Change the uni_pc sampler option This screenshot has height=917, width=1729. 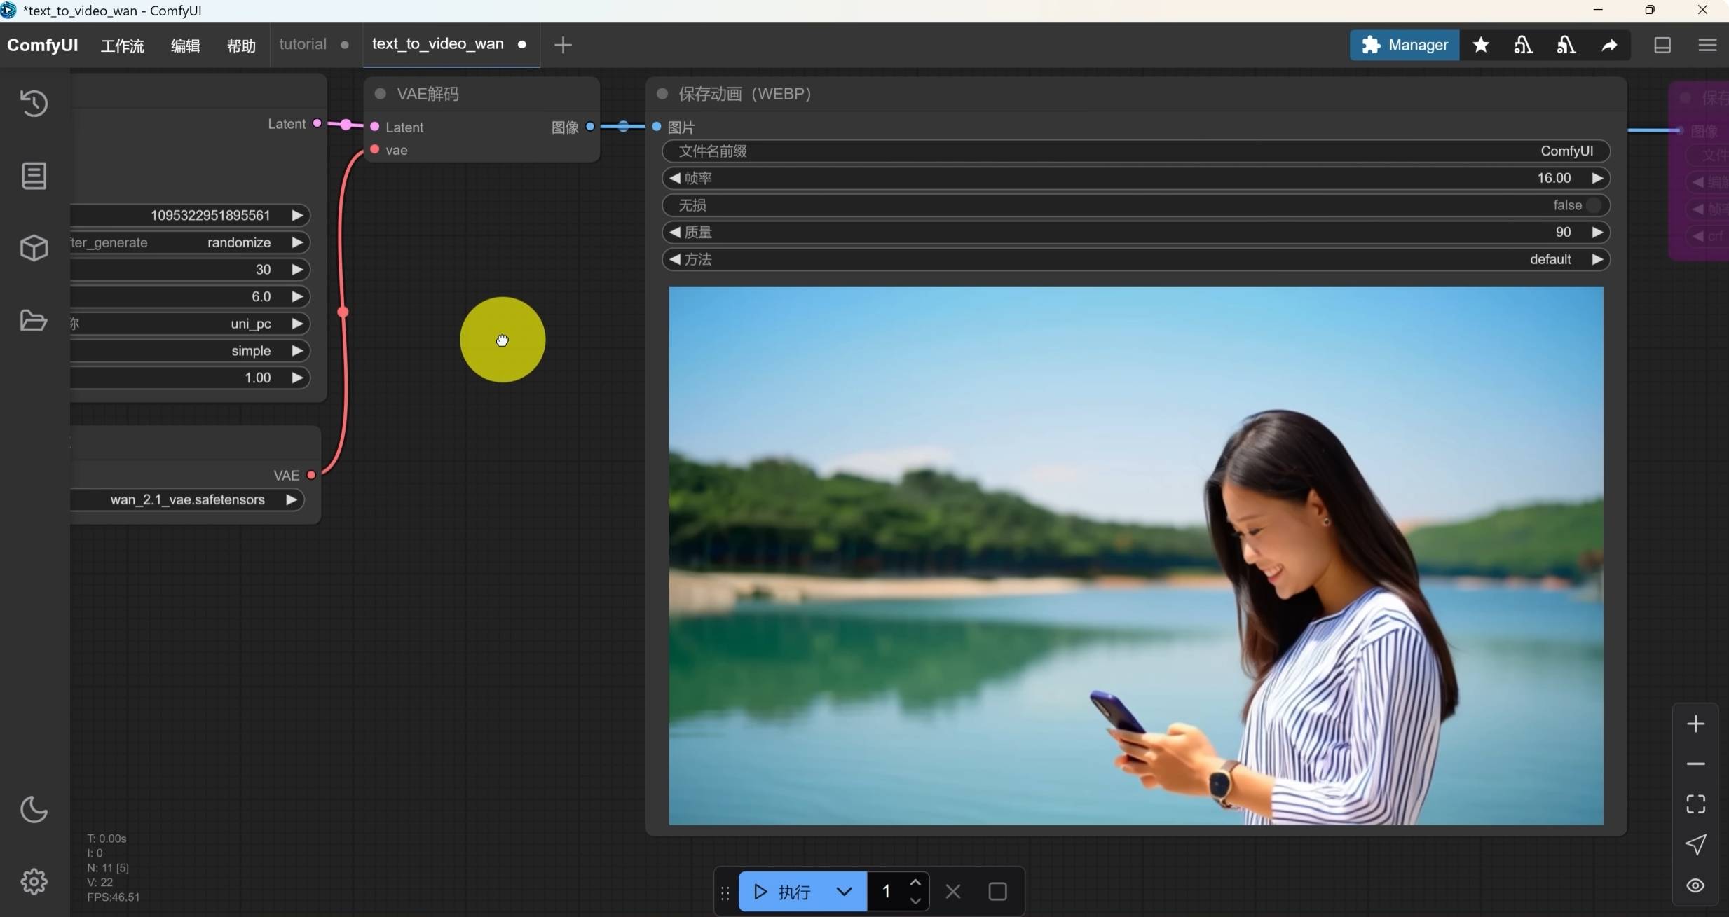(189, 324)
